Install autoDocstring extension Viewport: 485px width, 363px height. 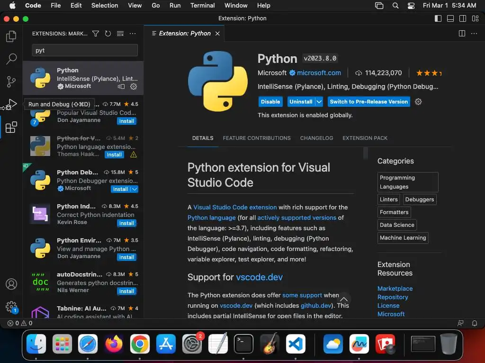pyautogui.click(x=126, y=291)
